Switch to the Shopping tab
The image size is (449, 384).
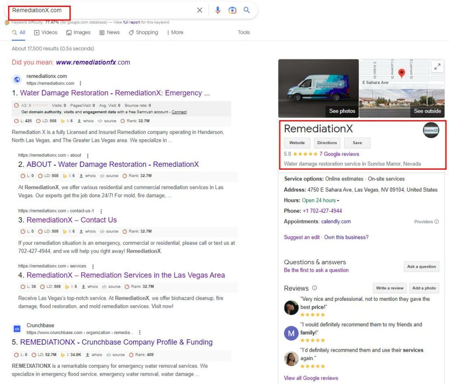point(143,32)
